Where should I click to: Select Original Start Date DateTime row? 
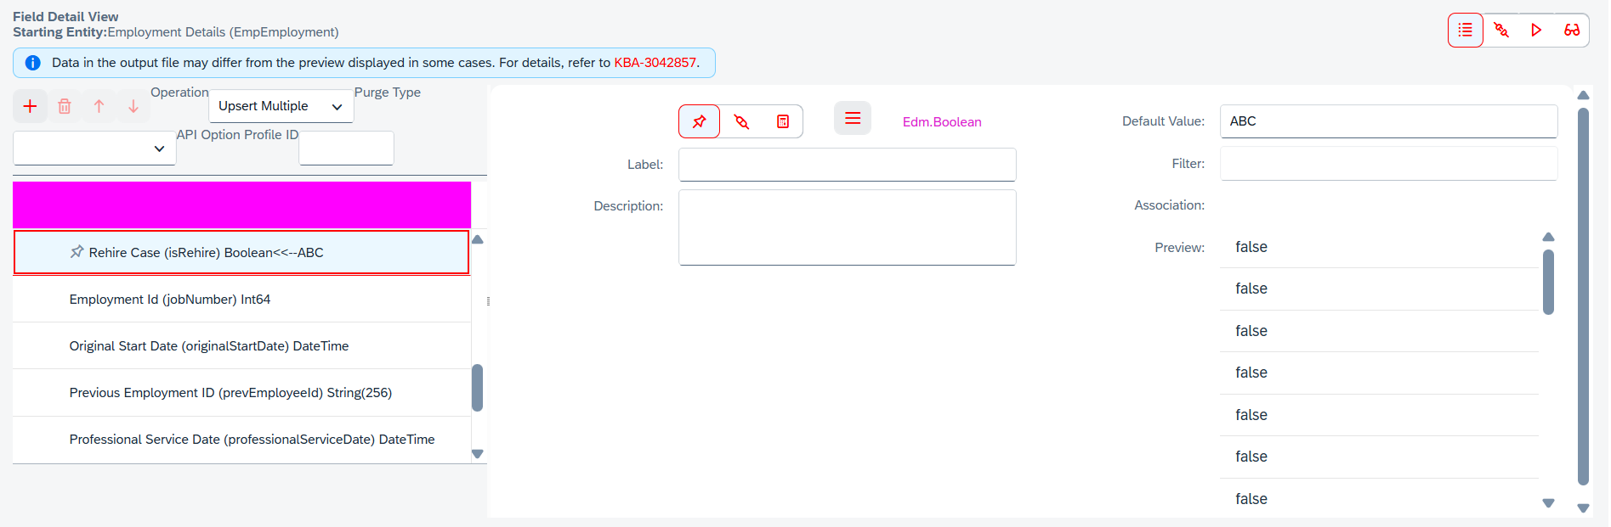(241, 345)
